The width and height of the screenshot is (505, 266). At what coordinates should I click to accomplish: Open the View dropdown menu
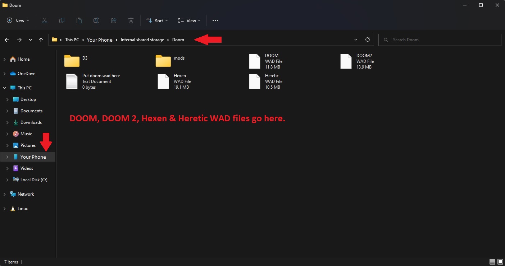tap(189, 21)
